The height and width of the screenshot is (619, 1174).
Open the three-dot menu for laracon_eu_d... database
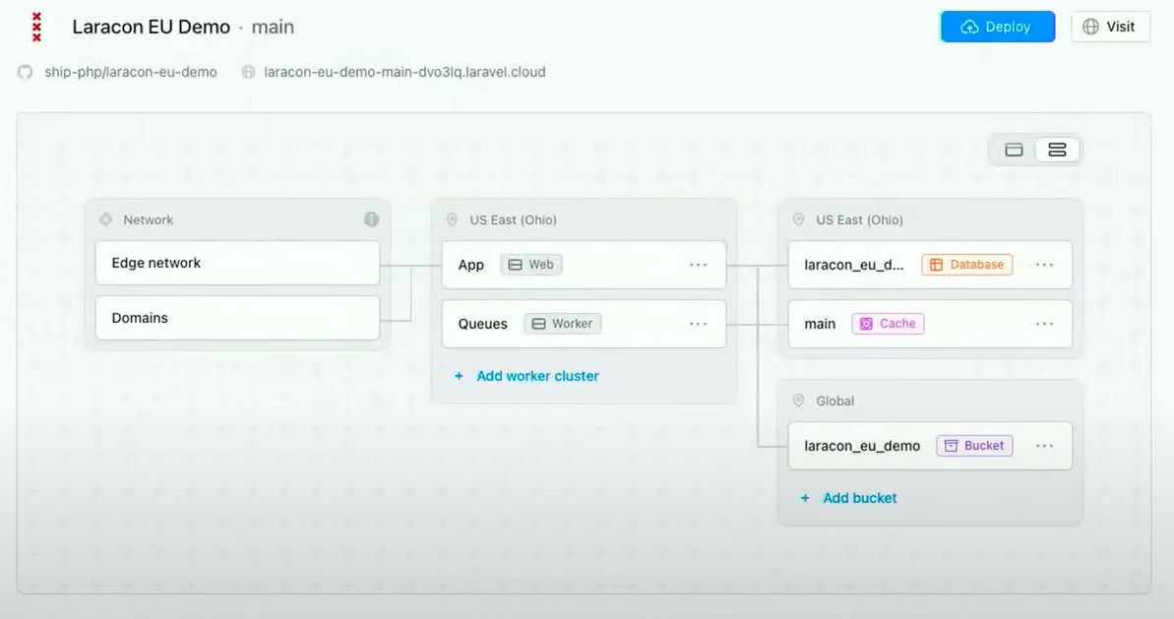[1044, 264]
